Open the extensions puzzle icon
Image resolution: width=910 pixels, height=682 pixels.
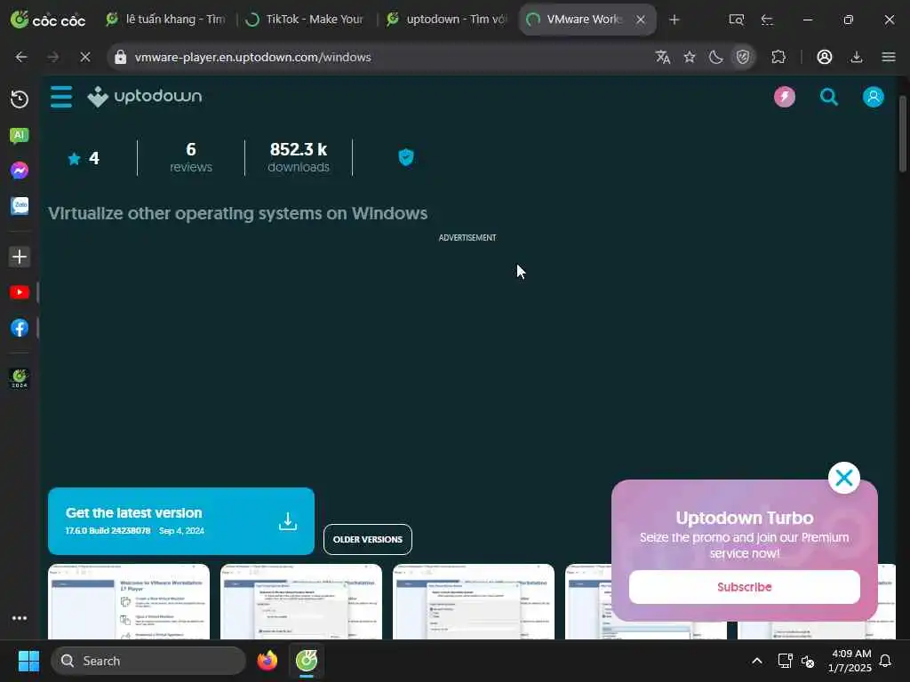(778, 57)
